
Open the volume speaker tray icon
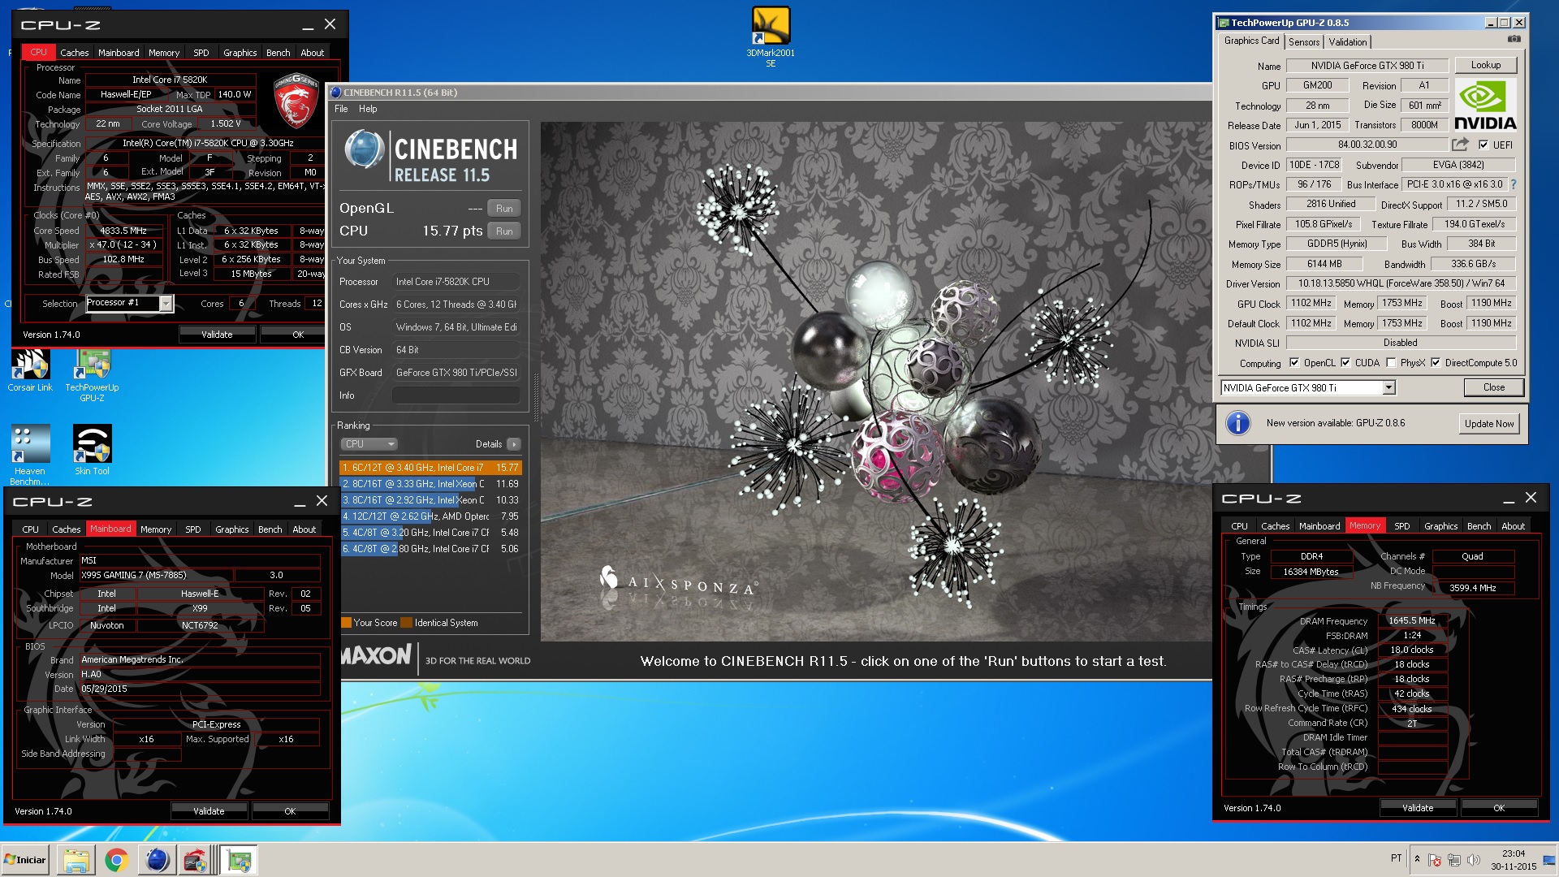tap(1474, 860)
